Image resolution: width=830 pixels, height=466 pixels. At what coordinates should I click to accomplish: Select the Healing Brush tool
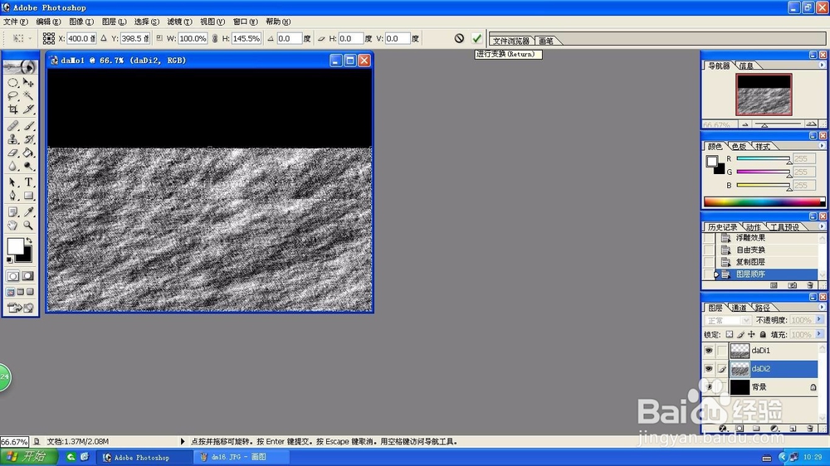click(x=13, y=126)
